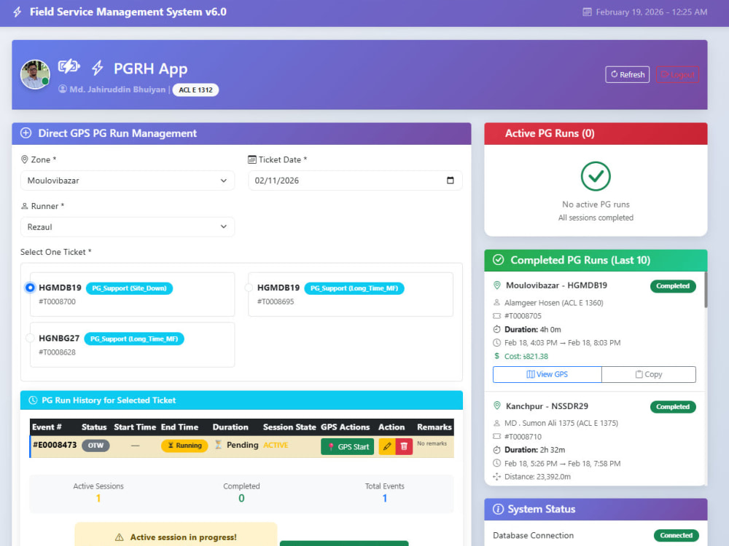The height and width of the screenshot is (546, 729).
Task: Click location pin beside Kanchpur - NSSDR29
Action: click(x=497, y=406)
